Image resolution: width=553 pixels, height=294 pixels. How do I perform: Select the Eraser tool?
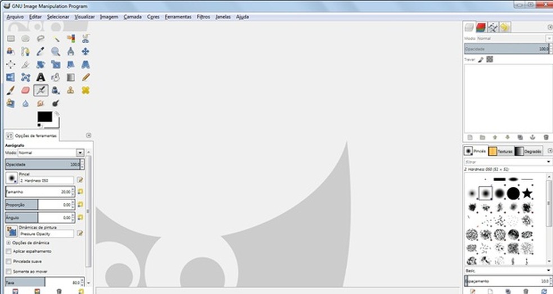click(x=25, y=90)
